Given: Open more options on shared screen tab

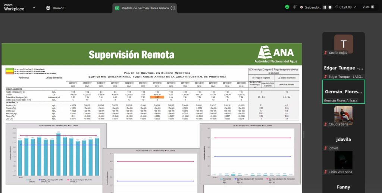Looking at the screenshot, I should click(x=173, y=8).
